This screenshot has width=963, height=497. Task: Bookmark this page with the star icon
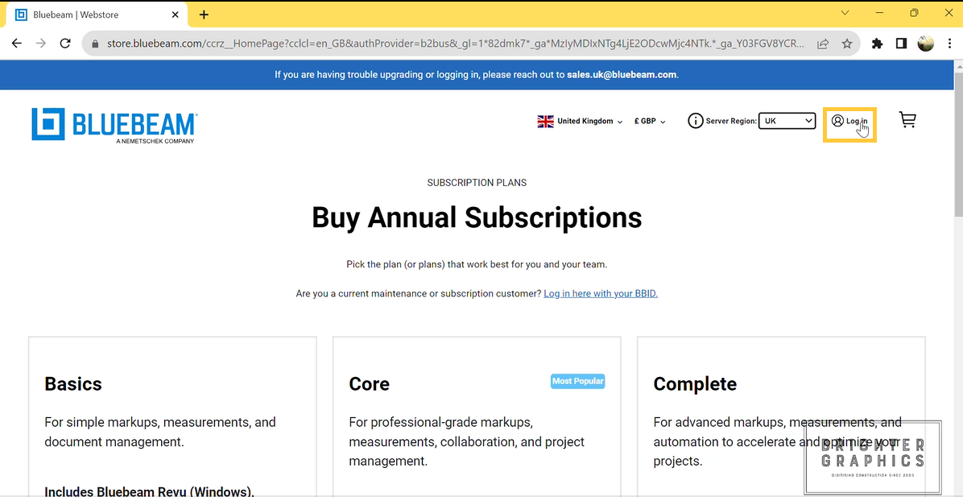tap(847, 43)
